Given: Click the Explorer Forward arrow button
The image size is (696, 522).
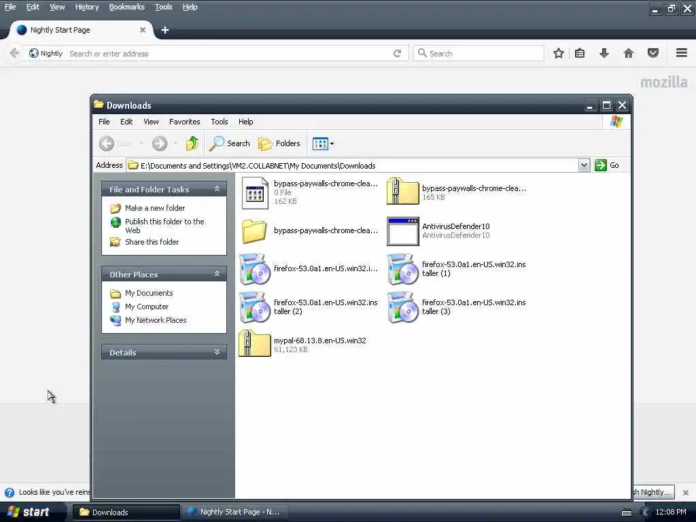Looking at the screenshot, I should [x=160, y=143].
